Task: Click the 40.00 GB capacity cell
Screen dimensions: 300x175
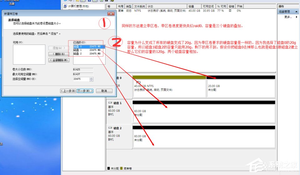Action: tap(194, 11)
